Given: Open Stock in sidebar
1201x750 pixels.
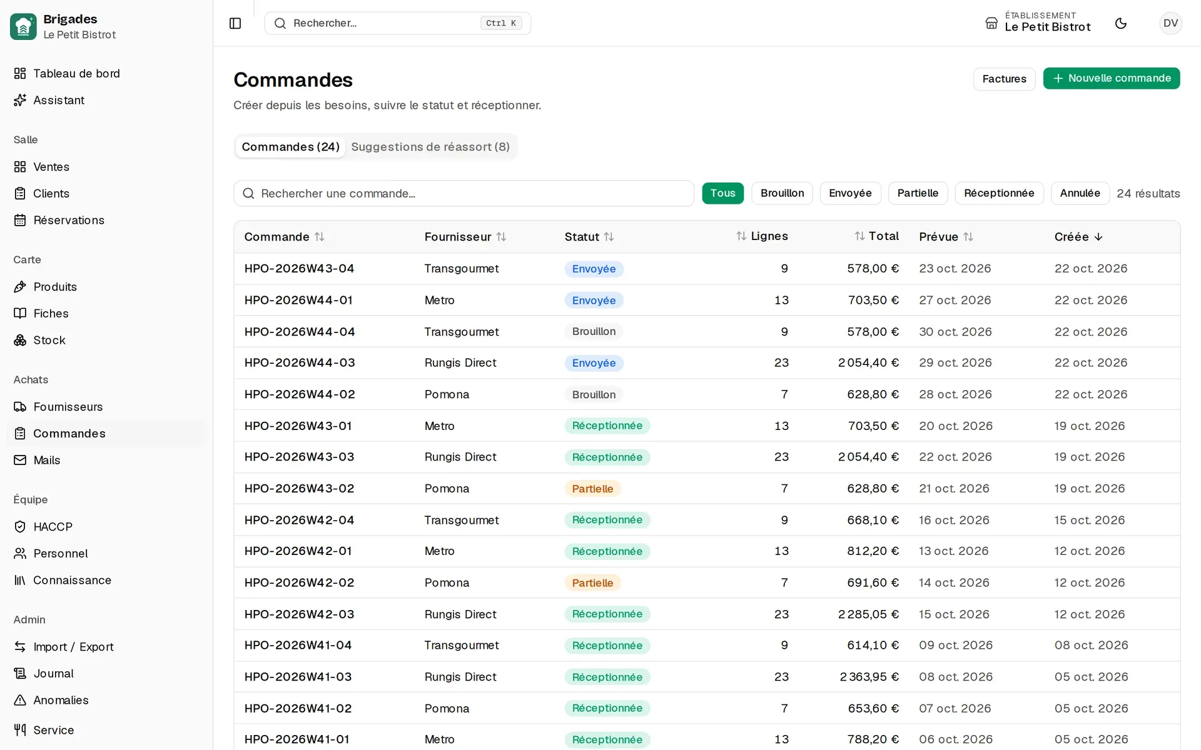Looking at the screenshot, I should [x=106, y=340].
